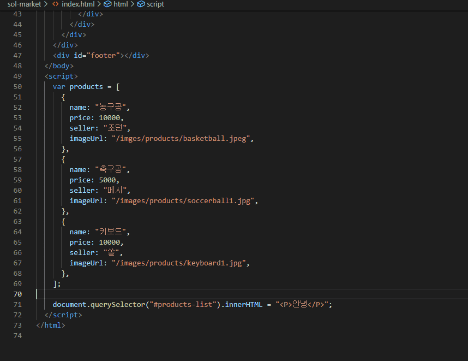Click the 'var' keyword on line 50
Screen dimensions: 468x361
click(59, 87)
